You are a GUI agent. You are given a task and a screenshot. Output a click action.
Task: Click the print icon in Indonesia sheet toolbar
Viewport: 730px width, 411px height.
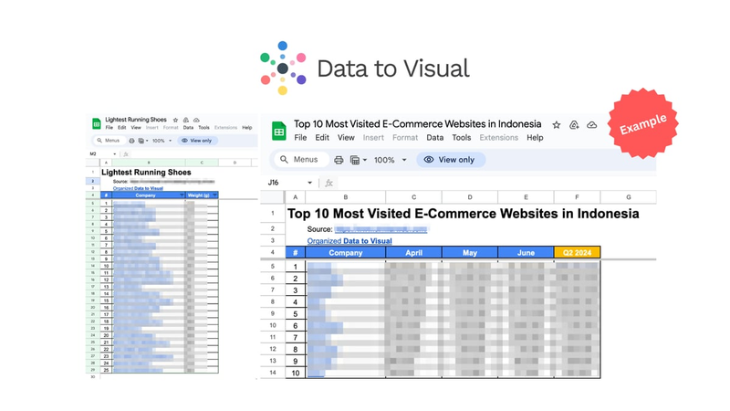click(x=339, y=160)
